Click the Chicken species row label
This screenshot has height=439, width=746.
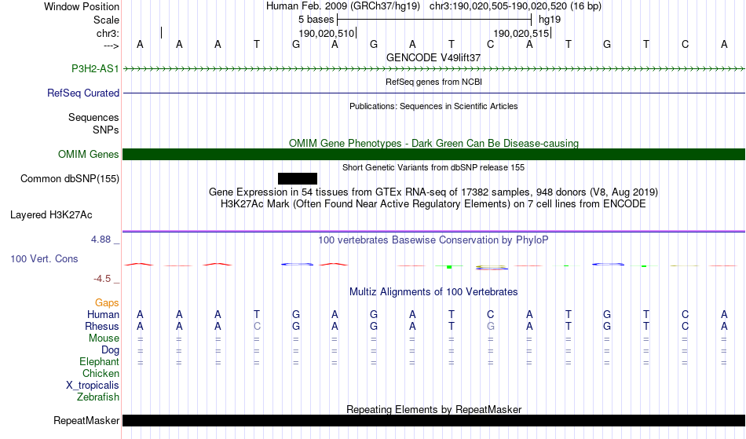pyautogui.click(x=101, y=373)
